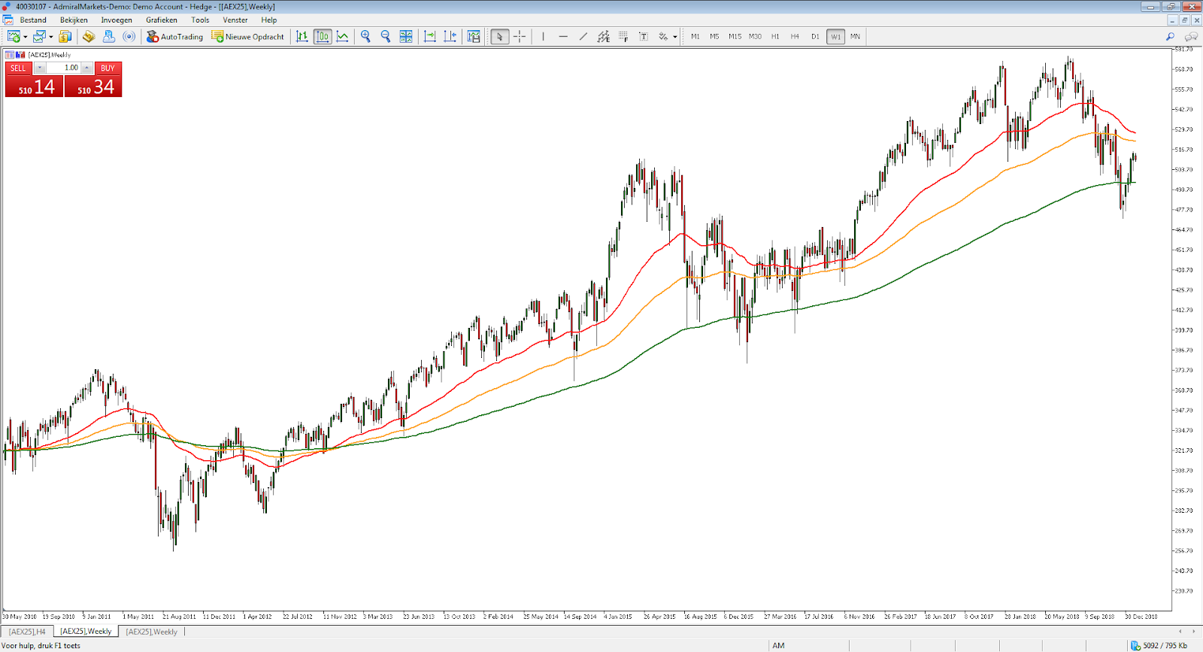The image size is (1203, 652).
Task: Open the chart templates icon
Action: point(474,36)
